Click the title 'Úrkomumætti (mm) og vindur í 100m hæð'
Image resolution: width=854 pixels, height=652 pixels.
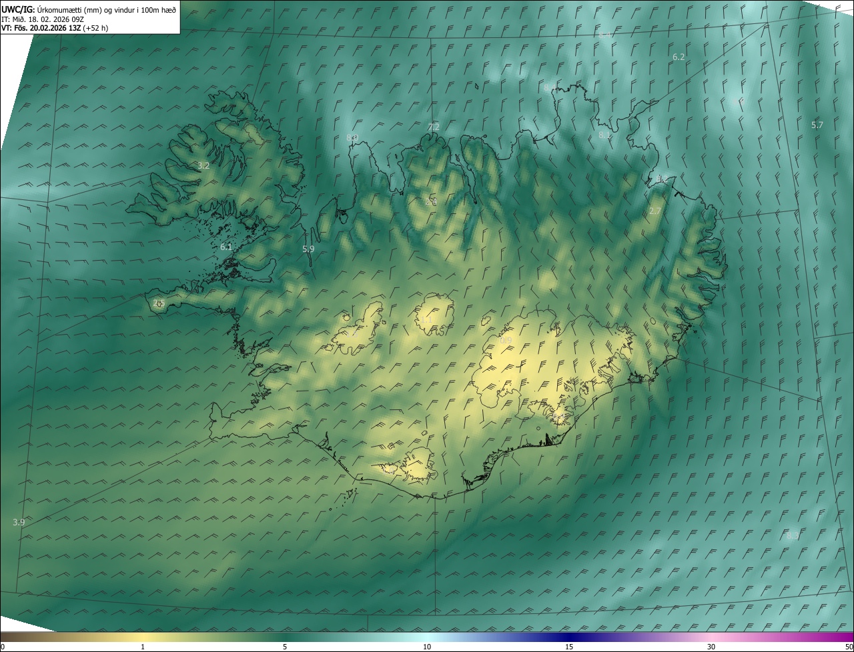(x=107, y=10)
